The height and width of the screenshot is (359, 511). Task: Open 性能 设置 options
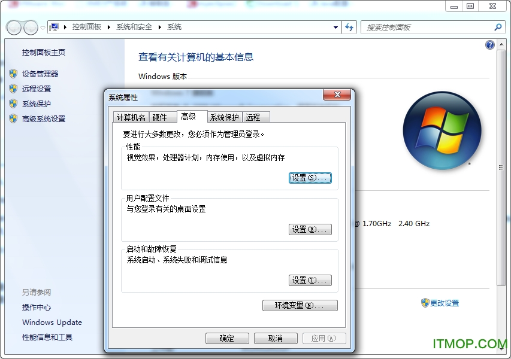310,178
